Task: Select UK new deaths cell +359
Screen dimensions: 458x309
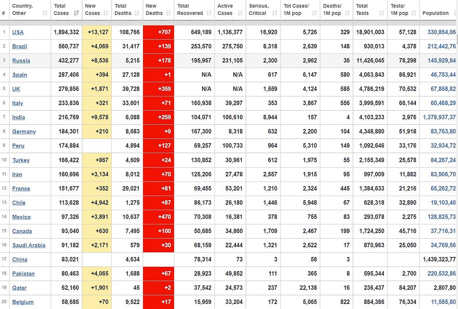Action: click(x=159, y=89)
